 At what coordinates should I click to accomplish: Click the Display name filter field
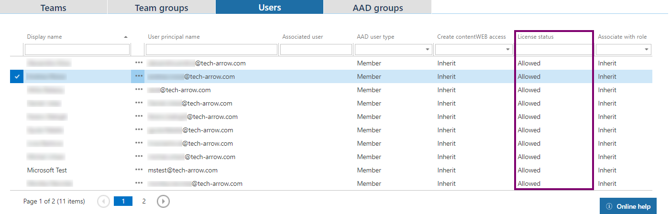coord(77,50)
